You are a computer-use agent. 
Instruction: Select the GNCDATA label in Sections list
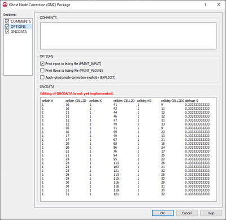pos(19,32)
